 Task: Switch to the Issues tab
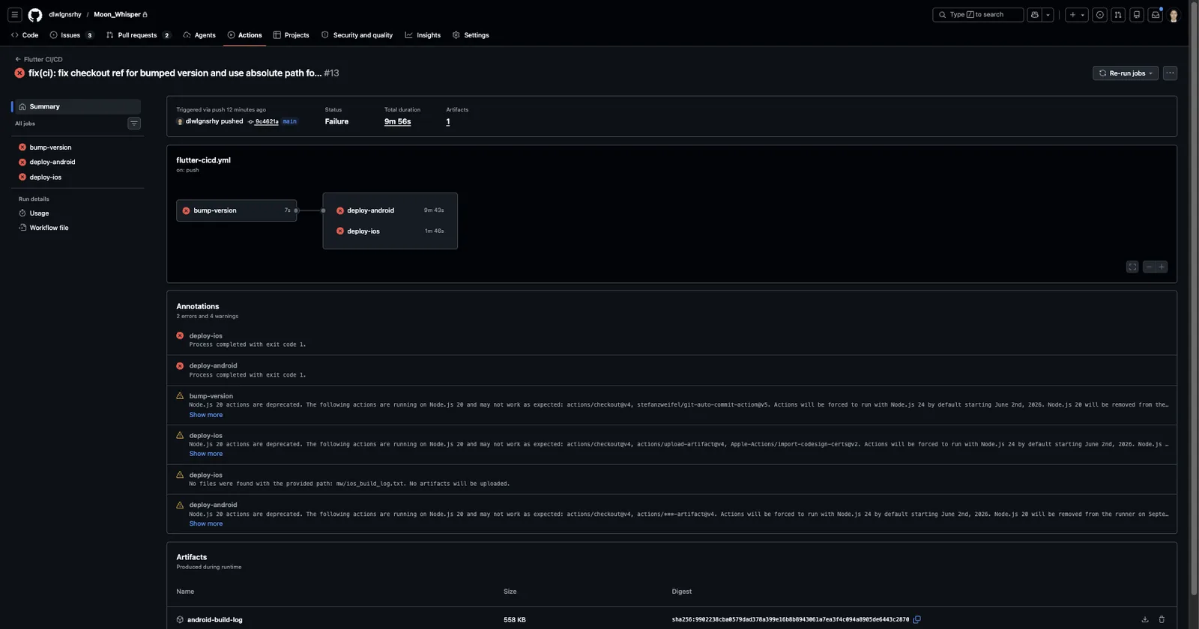click(x=71, y=35)
